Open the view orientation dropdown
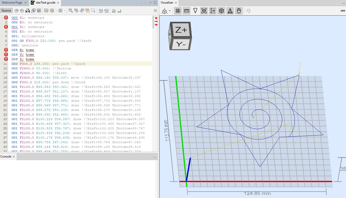The height and width of the screenshot is (198, 346). [169, 11]
